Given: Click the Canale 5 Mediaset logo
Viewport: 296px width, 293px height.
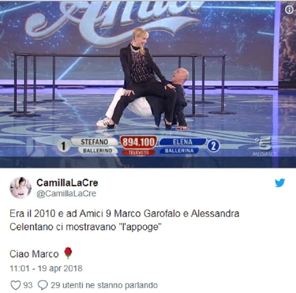Looking at the screenshot, I should pos(264,146).
